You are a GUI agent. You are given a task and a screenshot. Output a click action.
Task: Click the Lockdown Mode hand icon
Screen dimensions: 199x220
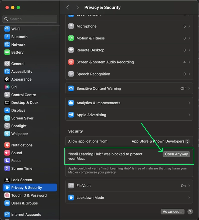pos(71,198)
